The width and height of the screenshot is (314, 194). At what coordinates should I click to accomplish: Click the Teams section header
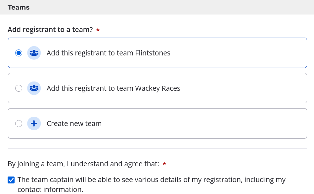pyautogui.click(x=19, y=7)
